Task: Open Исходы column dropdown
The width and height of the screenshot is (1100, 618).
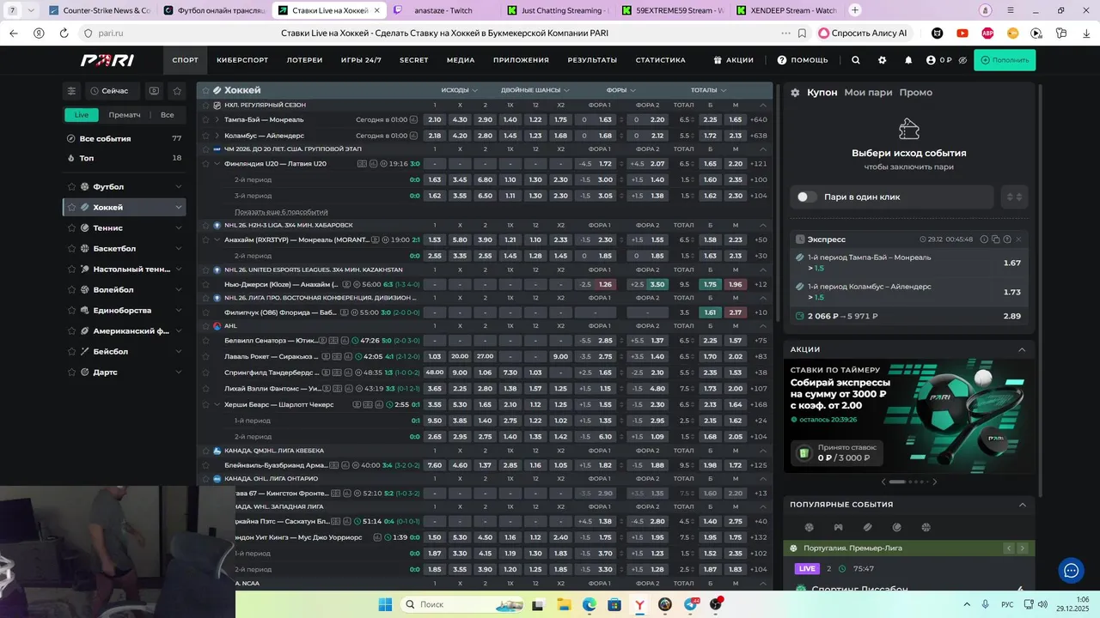Action: pyautogui.click(x=460, y=90)
